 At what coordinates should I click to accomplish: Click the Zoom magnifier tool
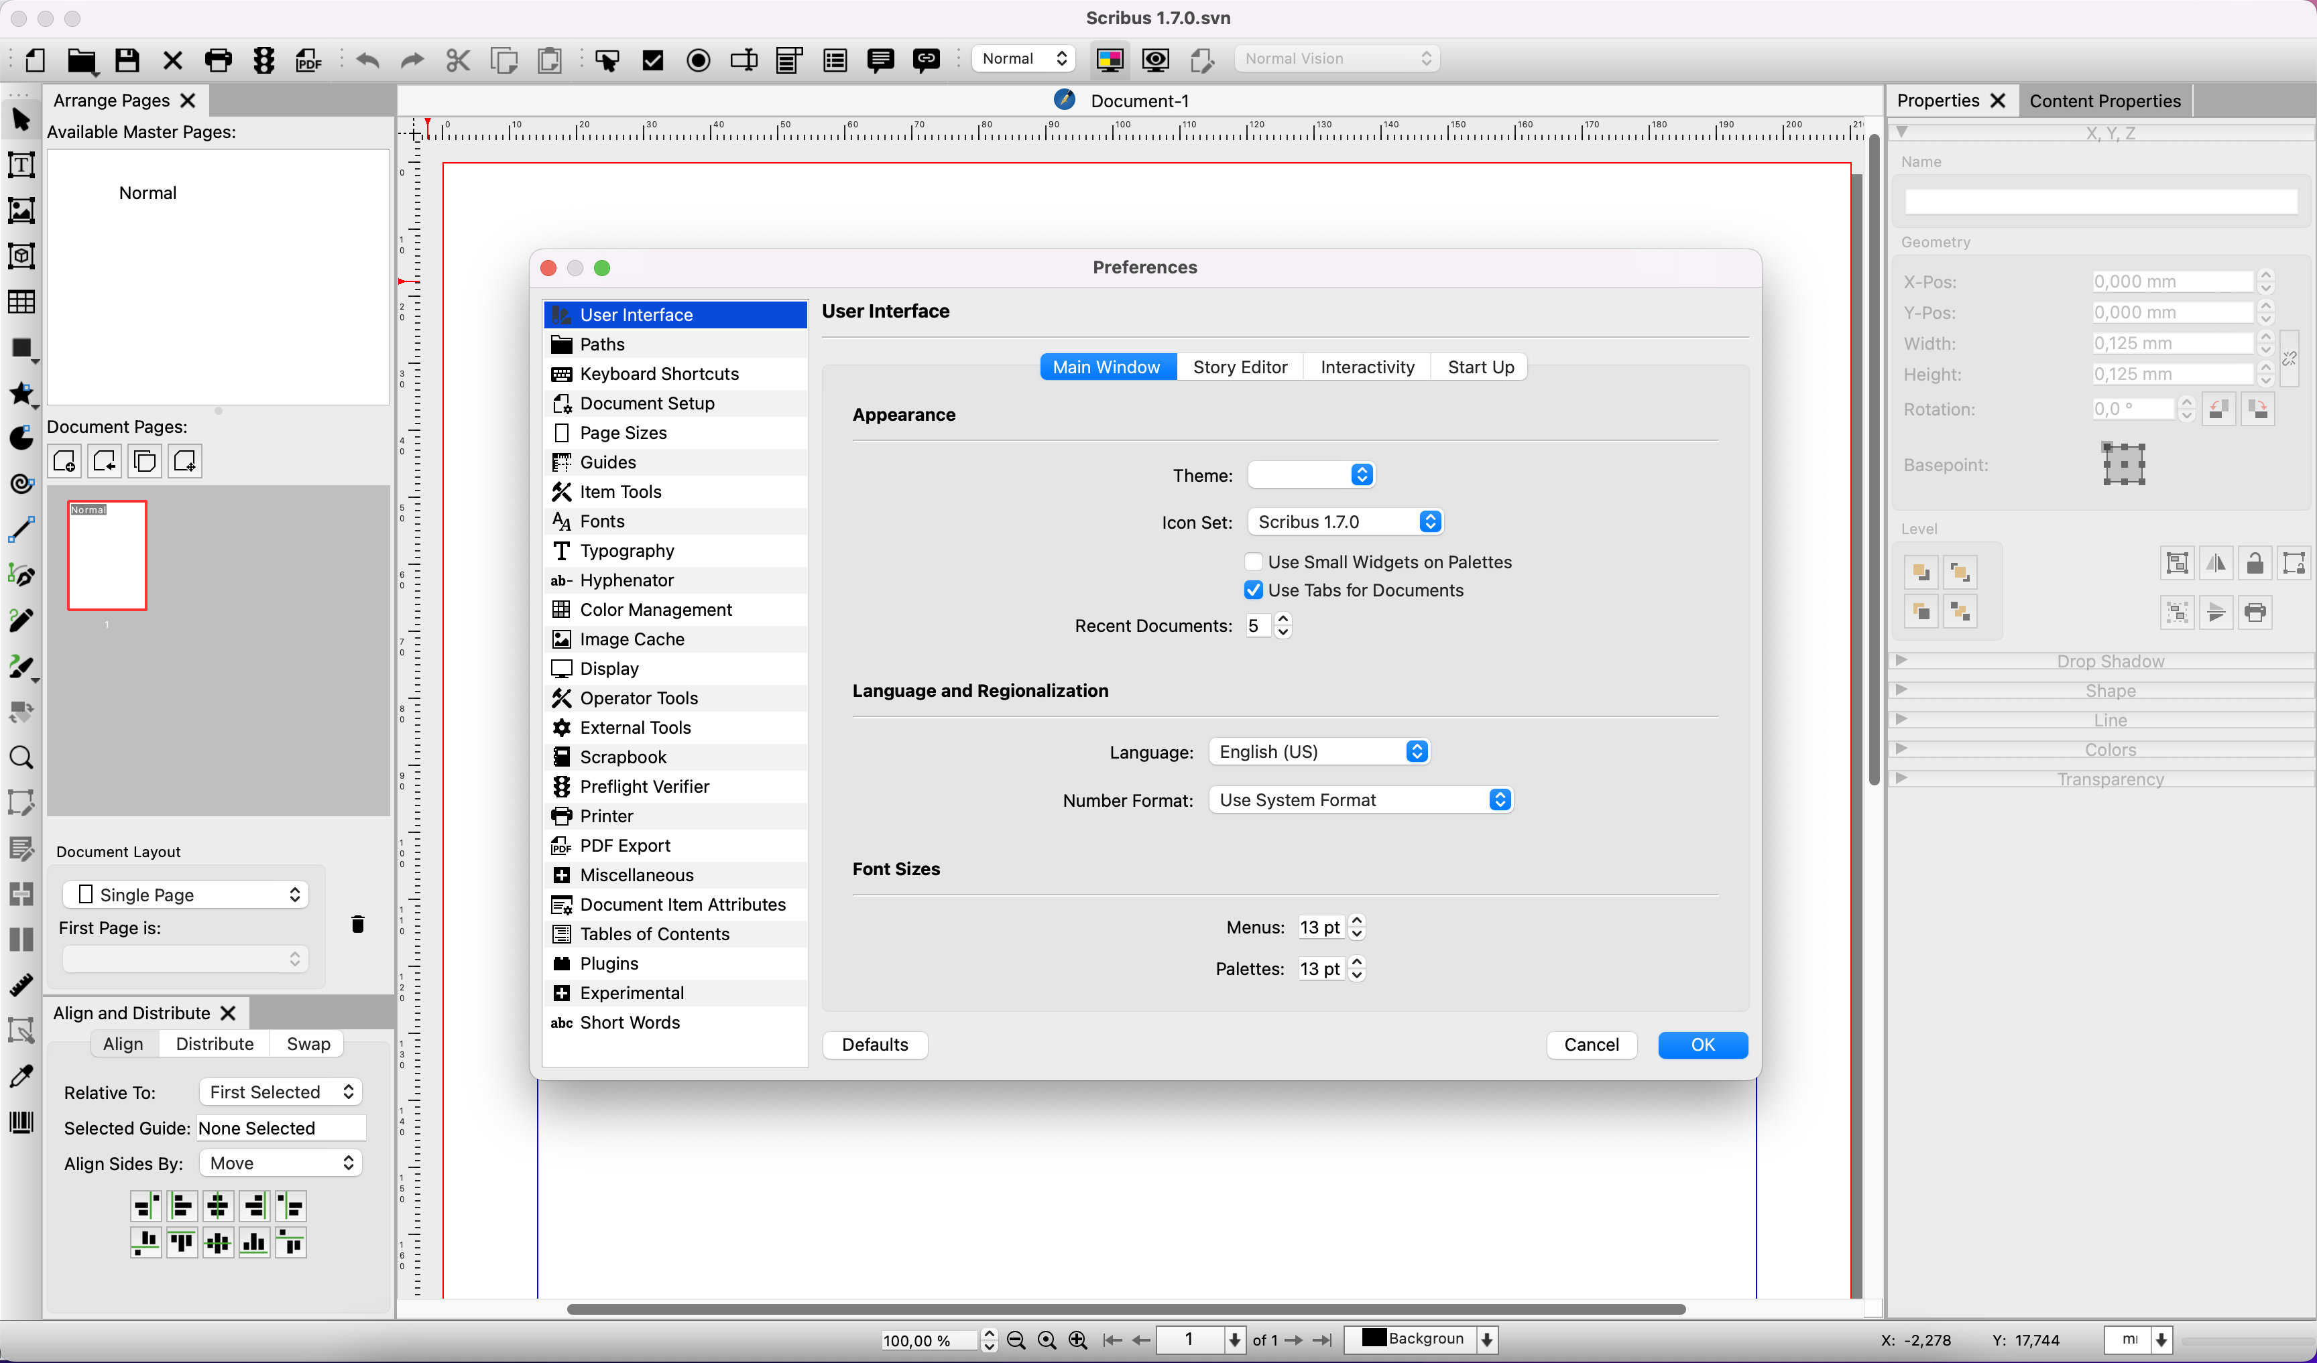coord(21,757)
